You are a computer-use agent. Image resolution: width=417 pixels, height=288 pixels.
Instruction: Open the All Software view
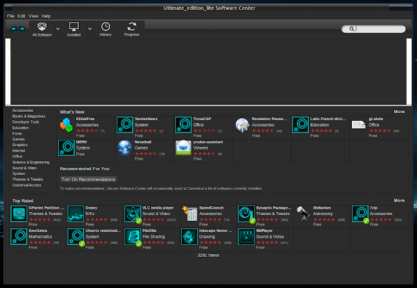42,29
